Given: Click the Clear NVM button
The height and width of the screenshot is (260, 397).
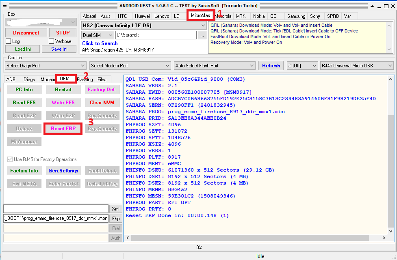Looking at the screenshot, I should pos(102,103).
